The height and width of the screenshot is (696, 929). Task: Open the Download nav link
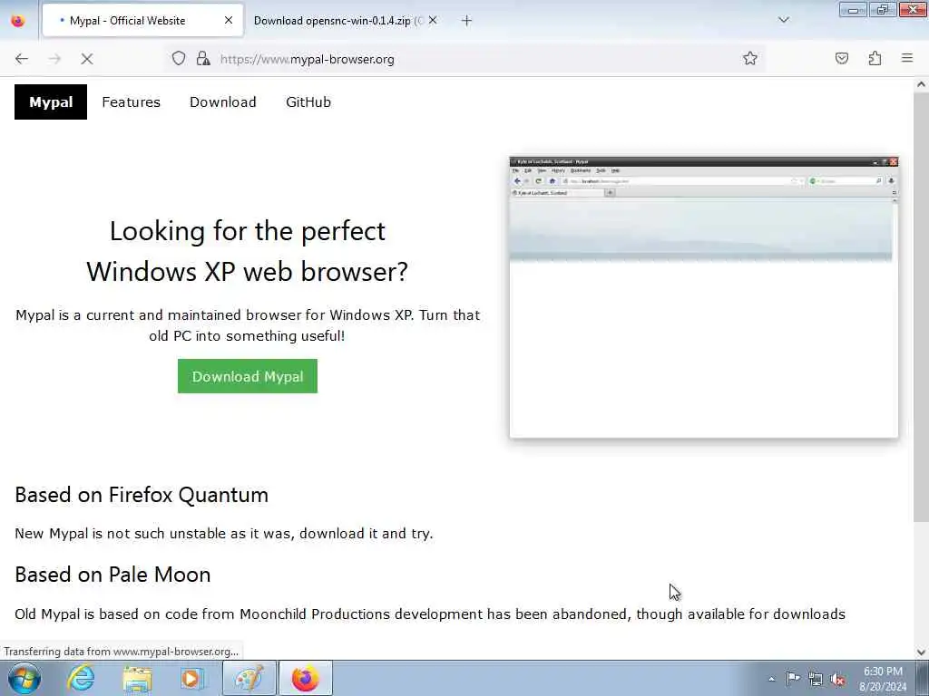point(223,101)
